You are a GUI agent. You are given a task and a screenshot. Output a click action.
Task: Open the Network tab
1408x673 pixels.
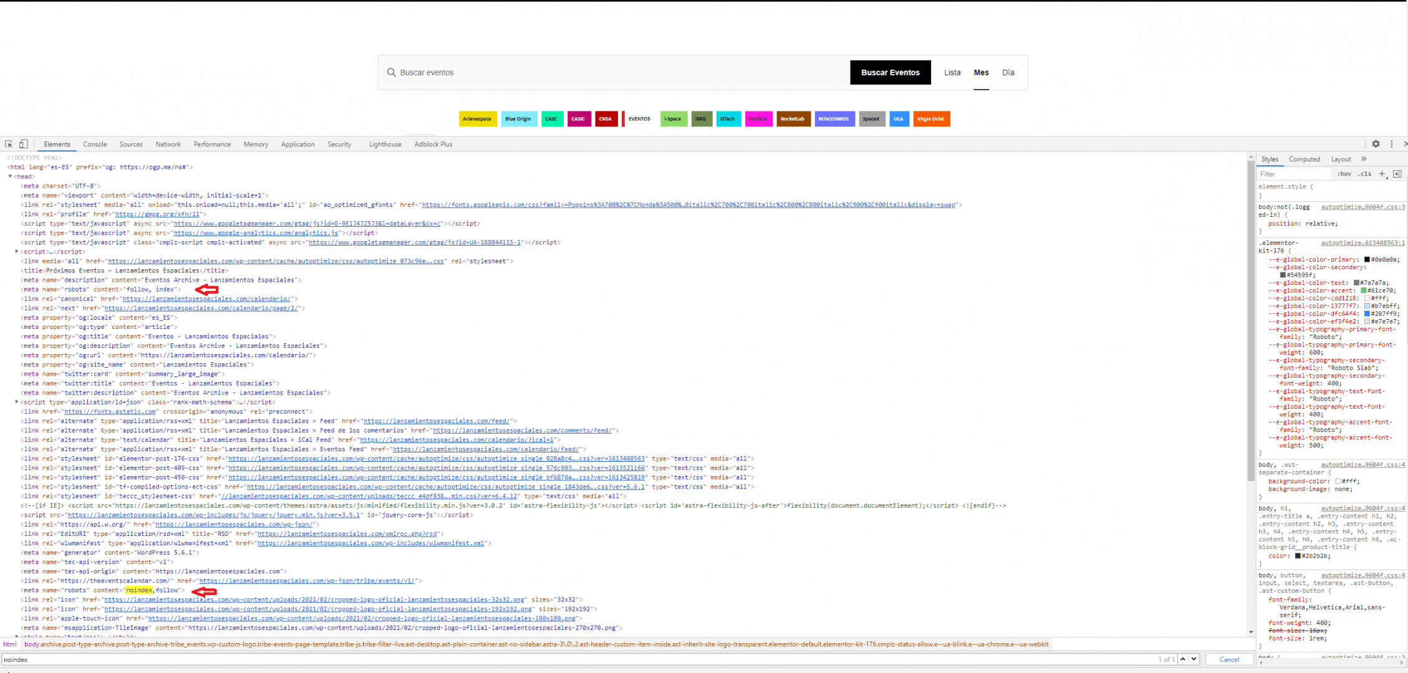[168, 144]
